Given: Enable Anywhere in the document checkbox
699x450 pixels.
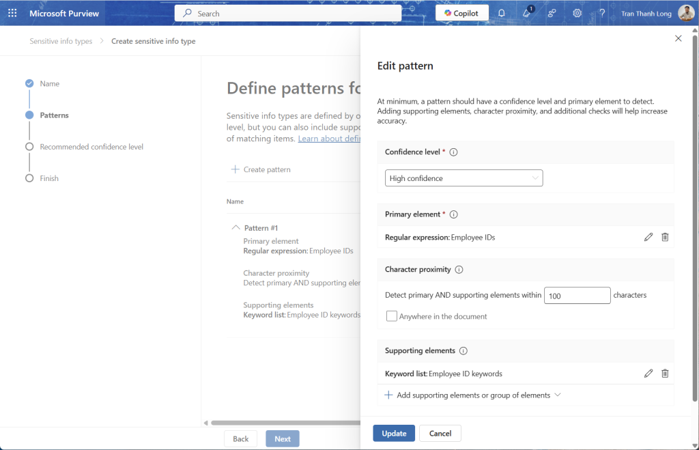Looking at the screenshot, I should [x=392, y=316].
